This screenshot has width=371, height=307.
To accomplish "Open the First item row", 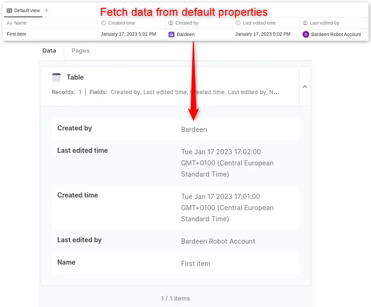I will coord(17,34).
